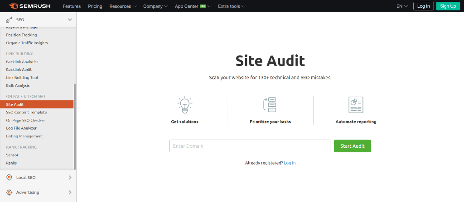Click the Local SEO pin icon
Viewport: 464px width, 202px height.
click(x=9, y=178)
